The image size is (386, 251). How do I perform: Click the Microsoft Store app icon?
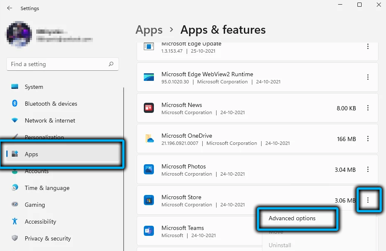[x=149, y=200]
